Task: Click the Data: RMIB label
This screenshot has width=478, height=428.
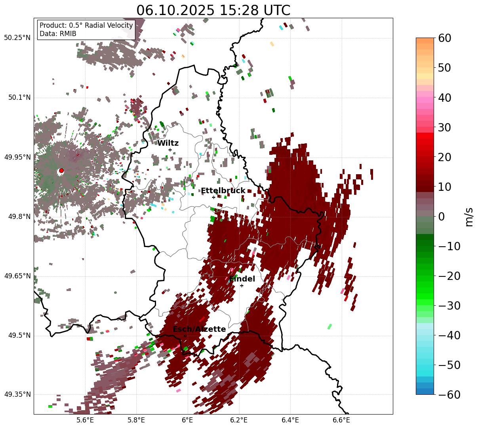Action: pyautogui.click(x=58, y=34)
